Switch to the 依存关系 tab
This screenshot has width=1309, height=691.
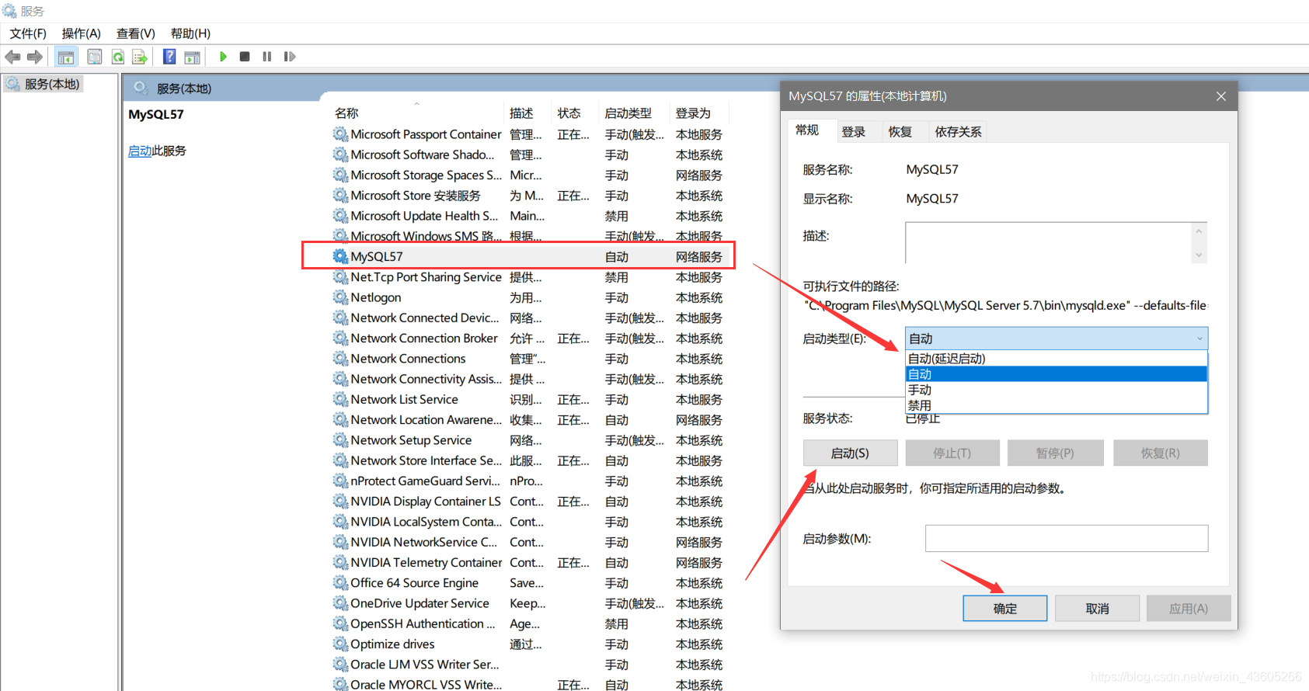click(x=958, y=132)
